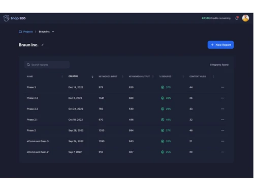Screen dimensions: 254x191
Task: Click keywords input value 1341
Action: tap(102, 98)
